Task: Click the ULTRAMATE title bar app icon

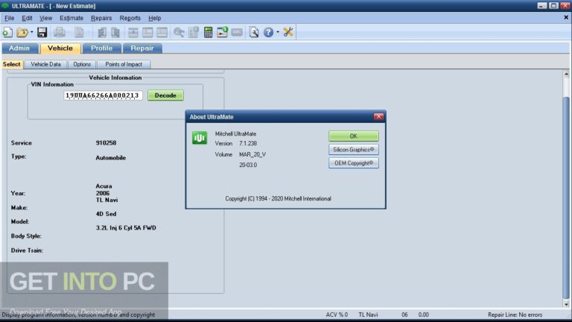Action: coord(5,6)
